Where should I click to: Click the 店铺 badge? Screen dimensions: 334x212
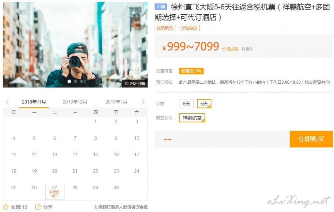coord(161,7)
